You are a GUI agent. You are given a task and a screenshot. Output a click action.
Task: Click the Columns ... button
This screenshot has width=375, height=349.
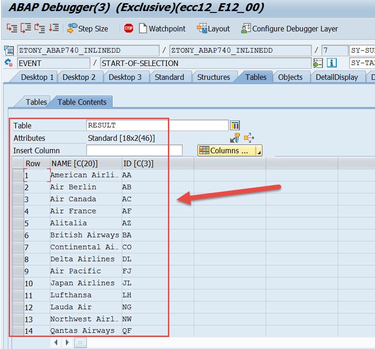[x=227, y=150]
